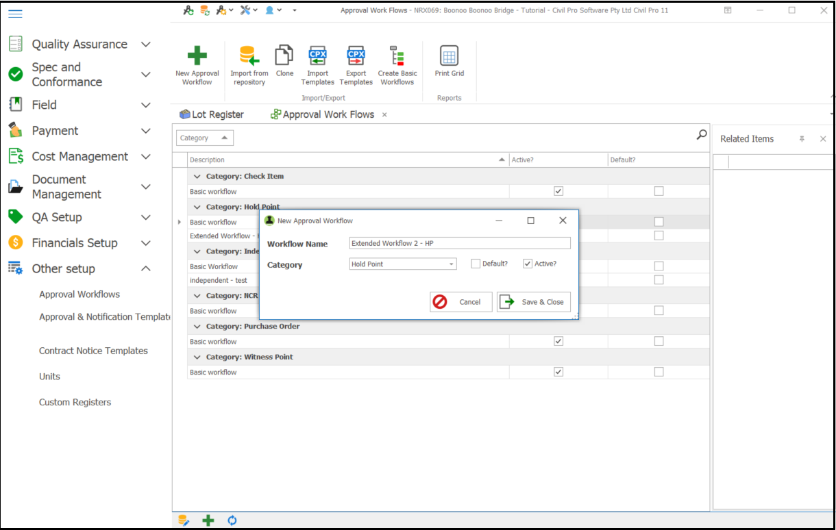
Task: Toggle Active checkbox for Check Item Basic workflow
Action: [558, 191]
